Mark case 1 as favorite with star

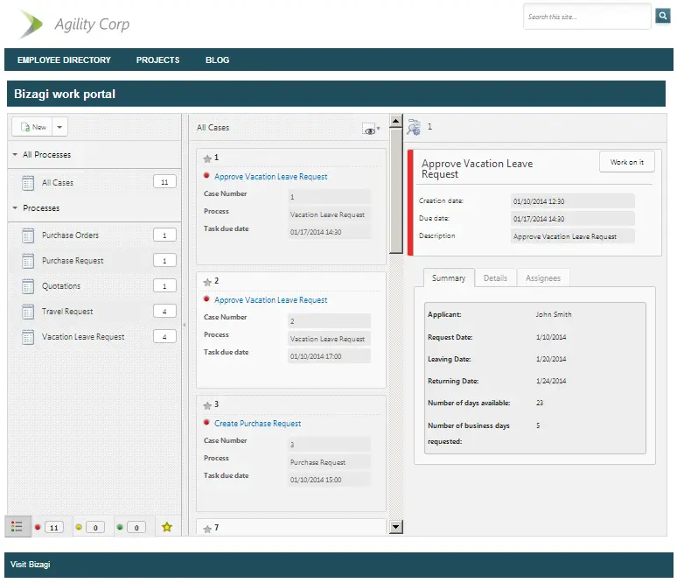[207, 158]
